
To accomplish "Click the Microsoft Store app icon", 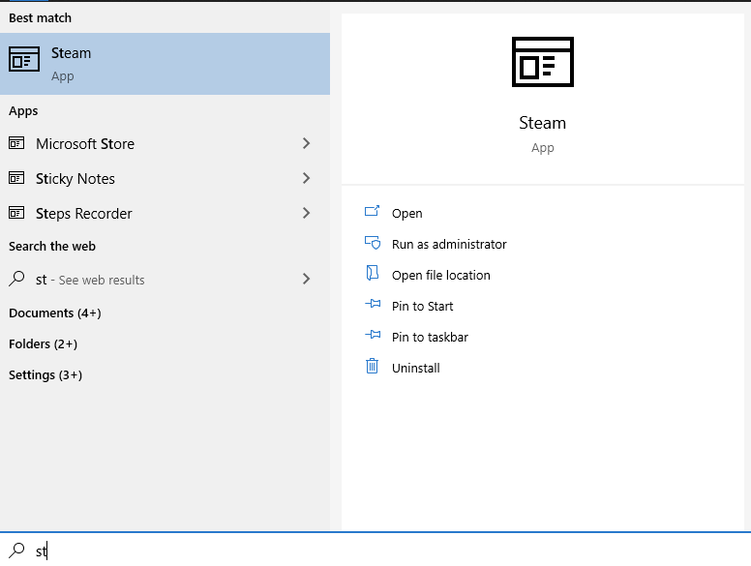I will [16, 143].
